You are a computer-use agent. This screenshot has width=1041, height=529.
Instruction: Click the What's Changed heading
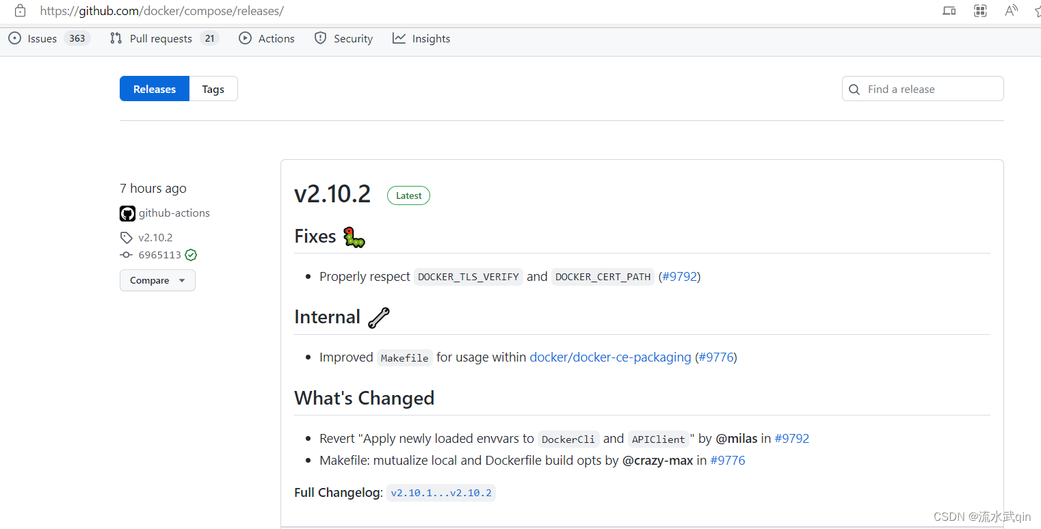click(x=365, y=398)
